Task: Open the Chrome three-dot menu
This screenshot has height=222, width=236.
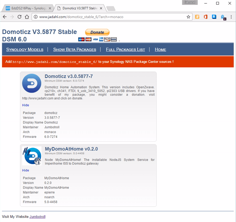Action: pyautogui.click(x=231, y=17)
